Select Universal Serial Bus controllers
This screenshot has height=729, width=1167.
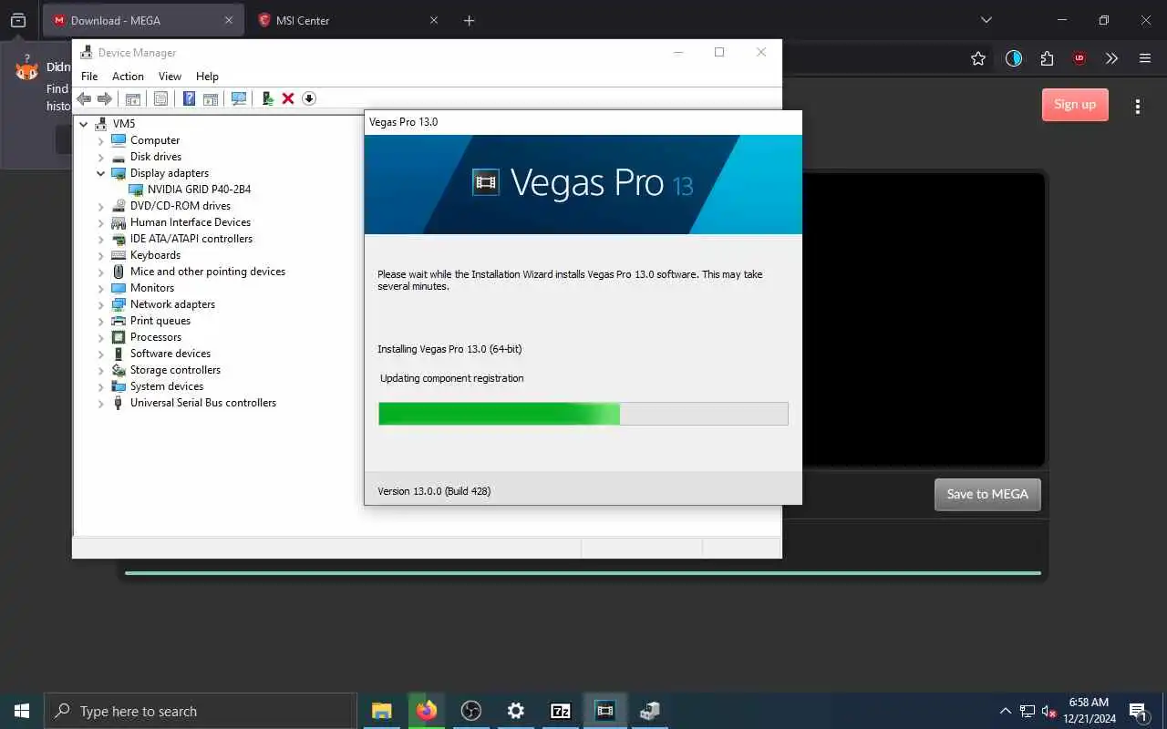(x=202, y=403)
